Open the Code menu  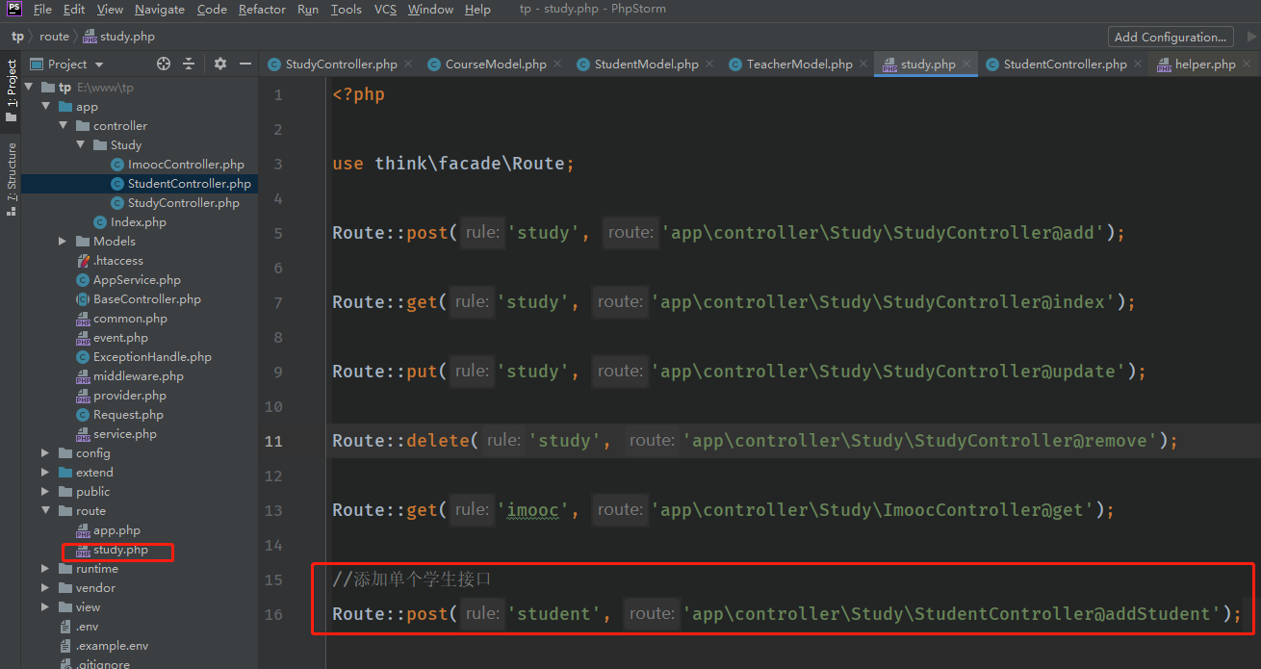212,10
